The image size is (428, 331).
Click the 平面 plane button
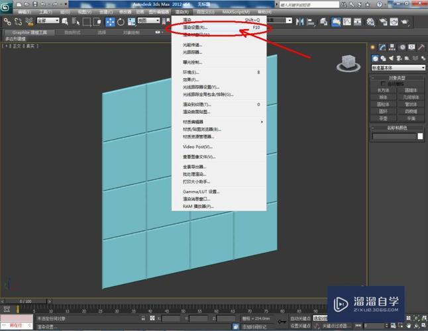click(411, 118)
